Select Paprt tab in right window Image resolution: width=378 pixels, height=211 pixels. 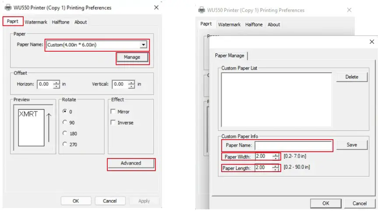click(x=206, y=24)
